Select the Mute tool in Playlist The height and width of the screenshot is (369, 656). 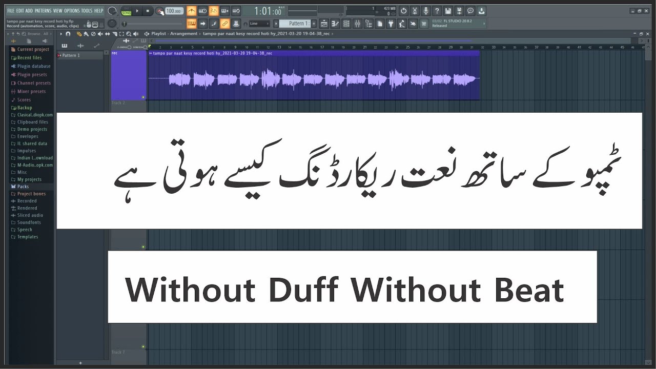click(x=100, y=34)
